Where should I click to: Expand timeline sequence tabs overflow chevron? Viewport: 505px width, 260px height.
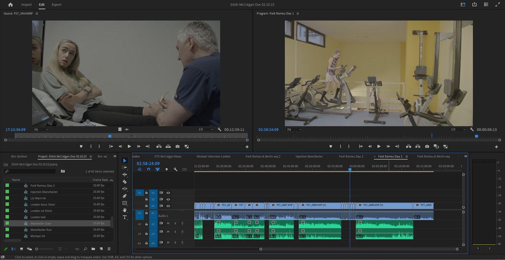(x=465, y=156)
